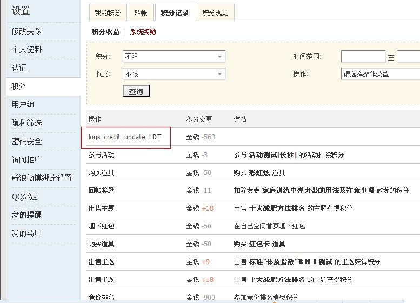Select 积分 in the settings sidebar
The height and width of the screenshot is (303, 420).
pyautogui.click(x=19, y=86)
